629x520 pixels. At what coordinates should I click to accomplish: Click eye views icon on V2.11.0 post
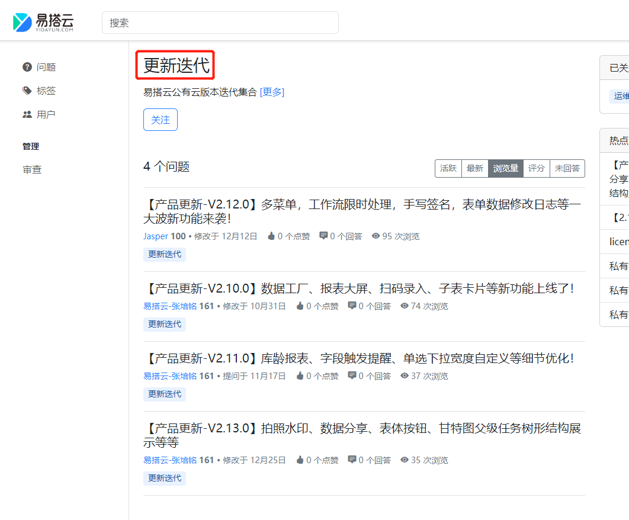pyautogui.click(x=405, y=376)
